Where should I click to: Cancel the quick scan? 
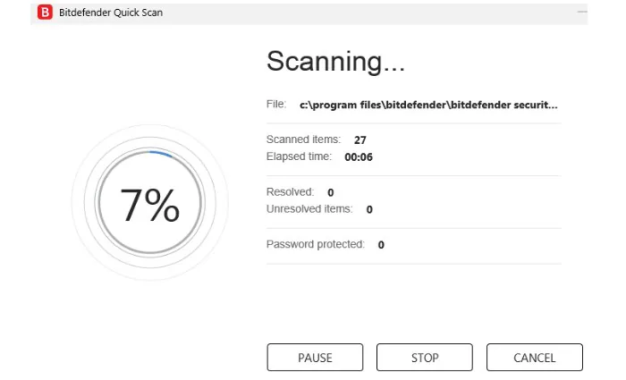pyautogui.click(x=535, y=358)
